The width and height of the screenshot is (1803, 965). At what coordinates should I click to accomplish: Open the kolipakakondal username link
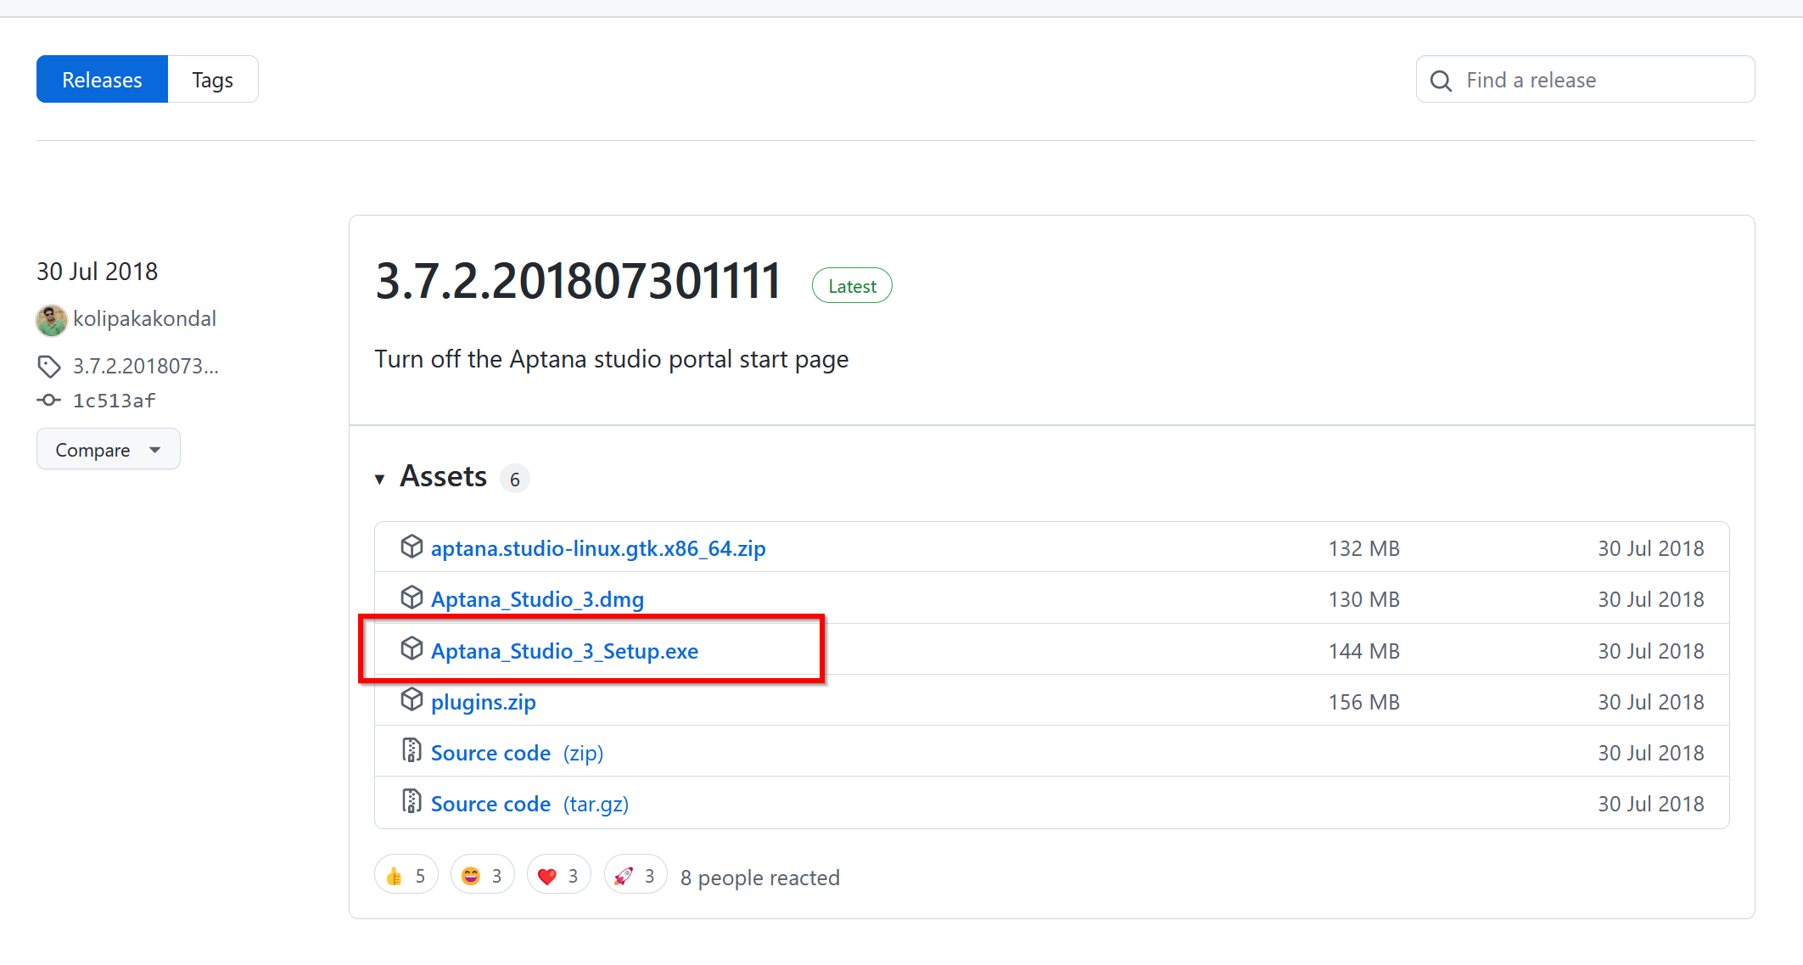(144, 318)
